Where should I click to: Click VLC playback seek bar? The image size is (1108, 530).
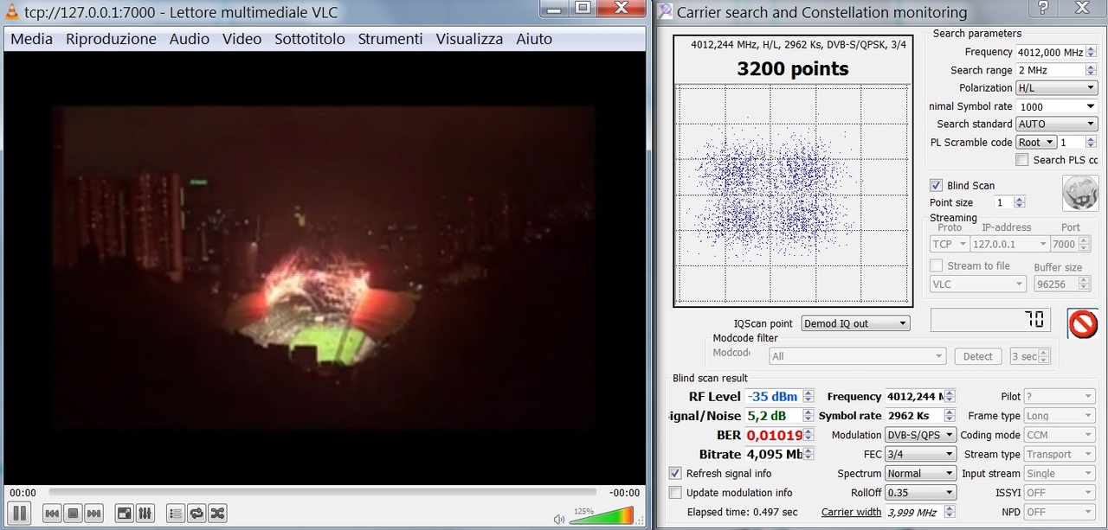(321, 493)
